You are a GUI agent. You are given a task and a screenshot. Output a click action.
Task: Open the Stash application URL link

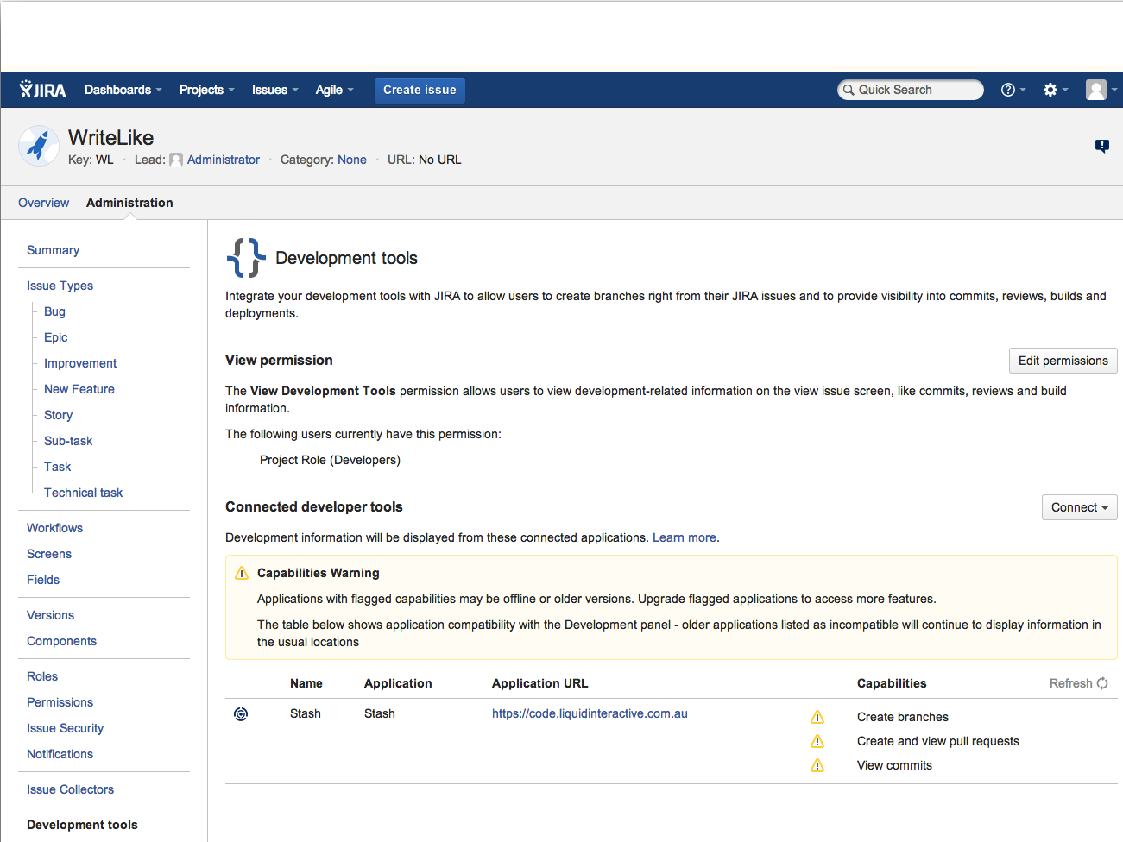coord(590,713)
